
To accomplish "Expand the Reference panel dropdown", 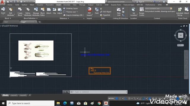I will (64, 18).
